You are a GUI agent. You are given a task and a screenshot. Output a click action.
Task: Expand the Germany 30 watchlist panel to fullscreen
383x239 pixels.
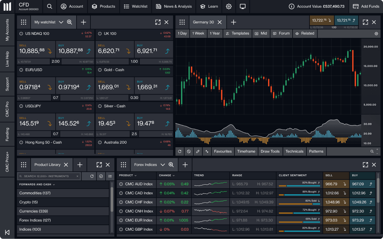click(x=365, y=22)
